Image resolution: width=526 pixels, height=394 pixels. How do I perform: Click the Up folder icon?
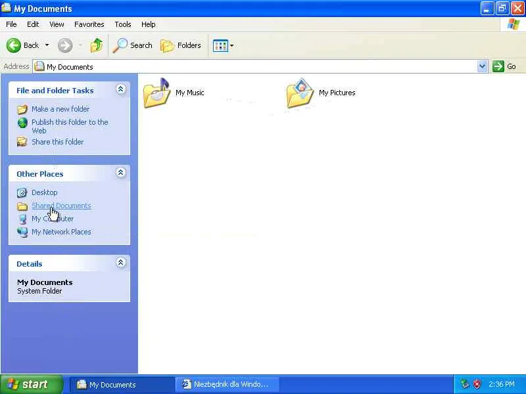coord(97,45)
